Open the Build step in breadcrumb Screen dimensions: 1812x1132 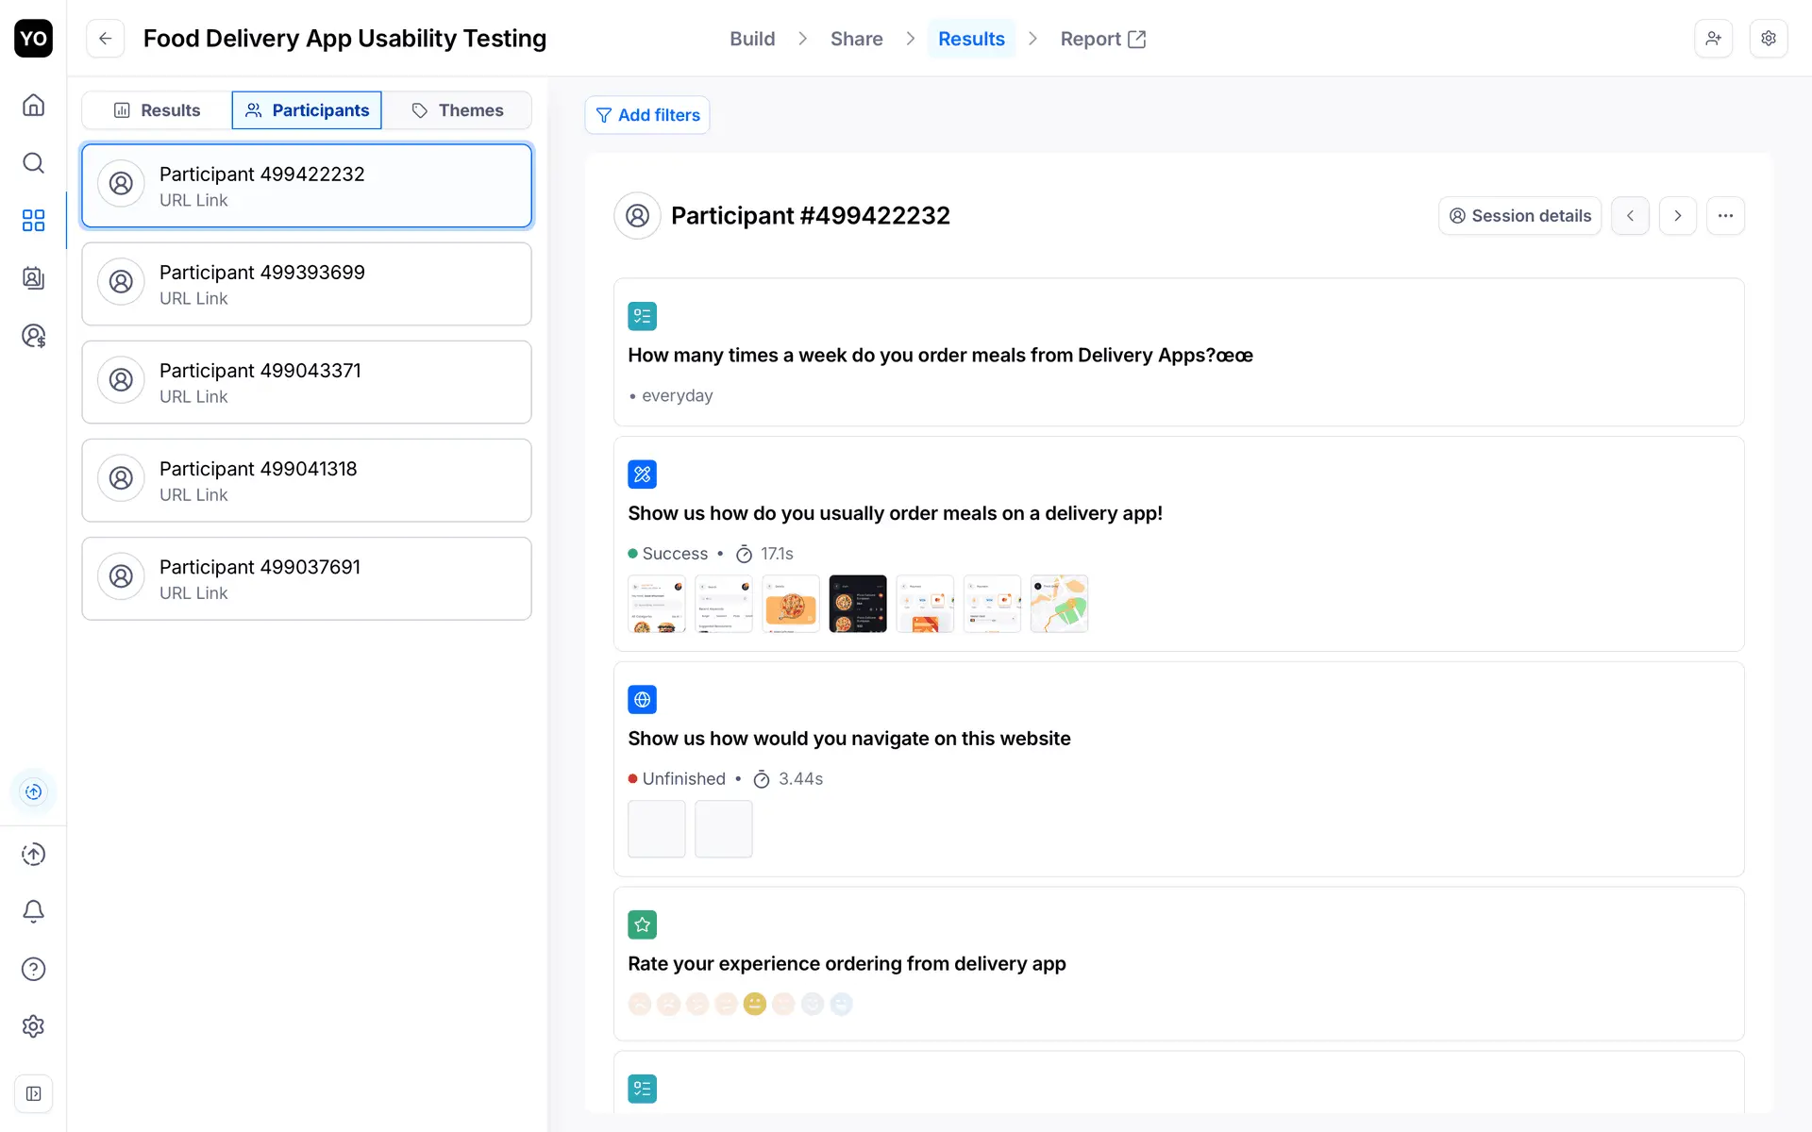[x=752, y=39]
